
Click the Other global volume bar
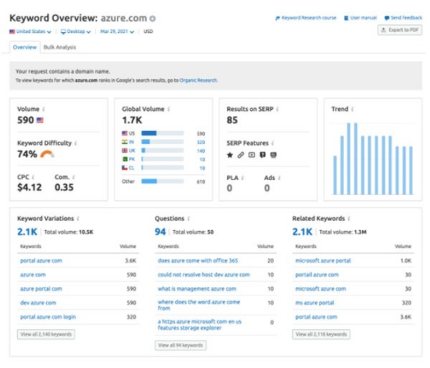point(162,181)
